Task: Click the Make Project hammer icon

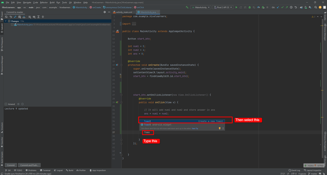Action: point(187,7)
